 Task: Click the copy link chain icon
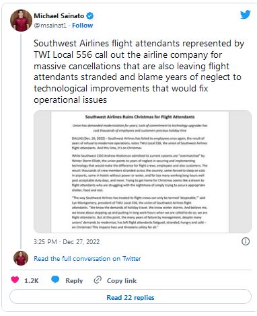pyautogui.click(x=98, y=280)
